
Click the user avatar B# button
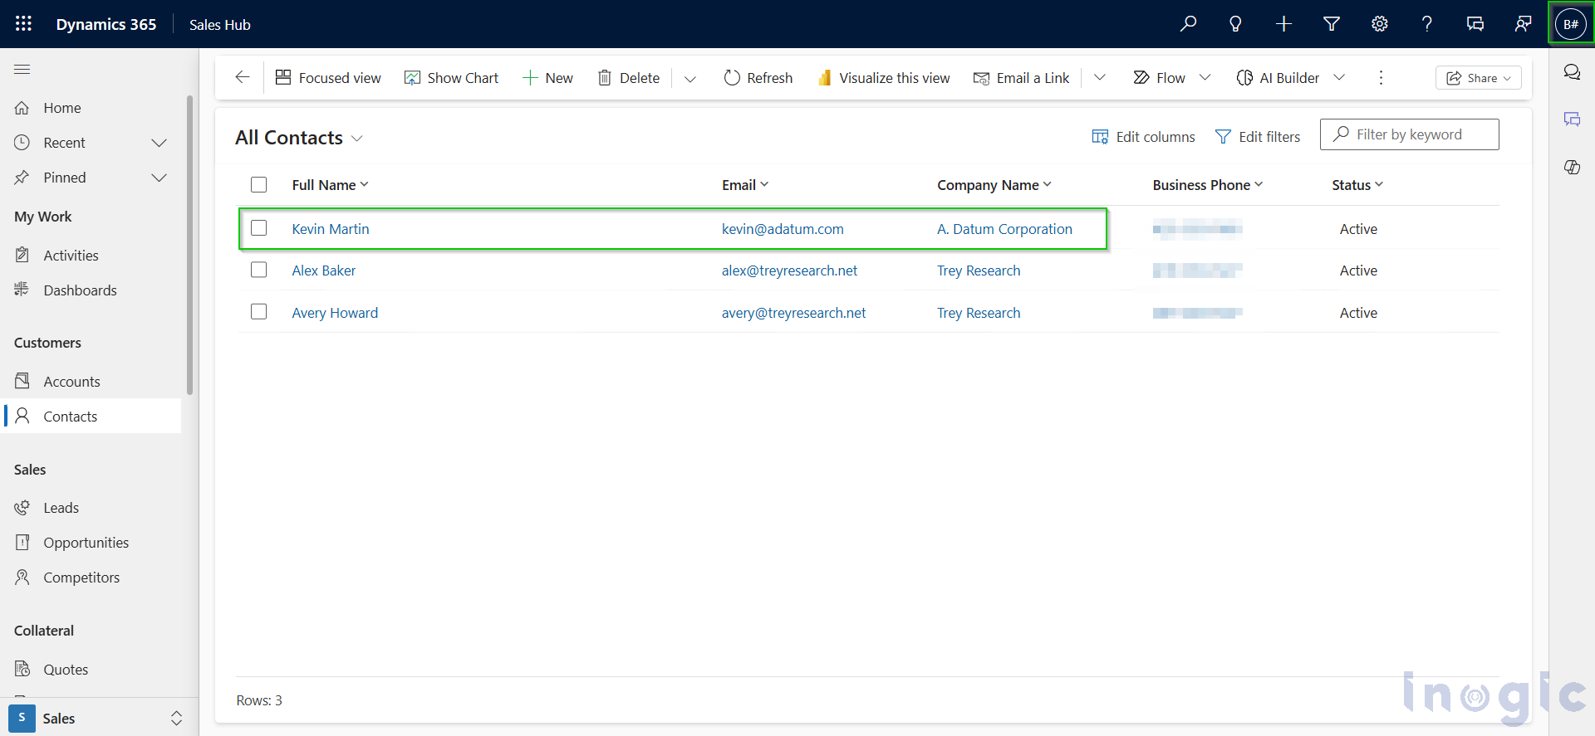[1571, 24]
